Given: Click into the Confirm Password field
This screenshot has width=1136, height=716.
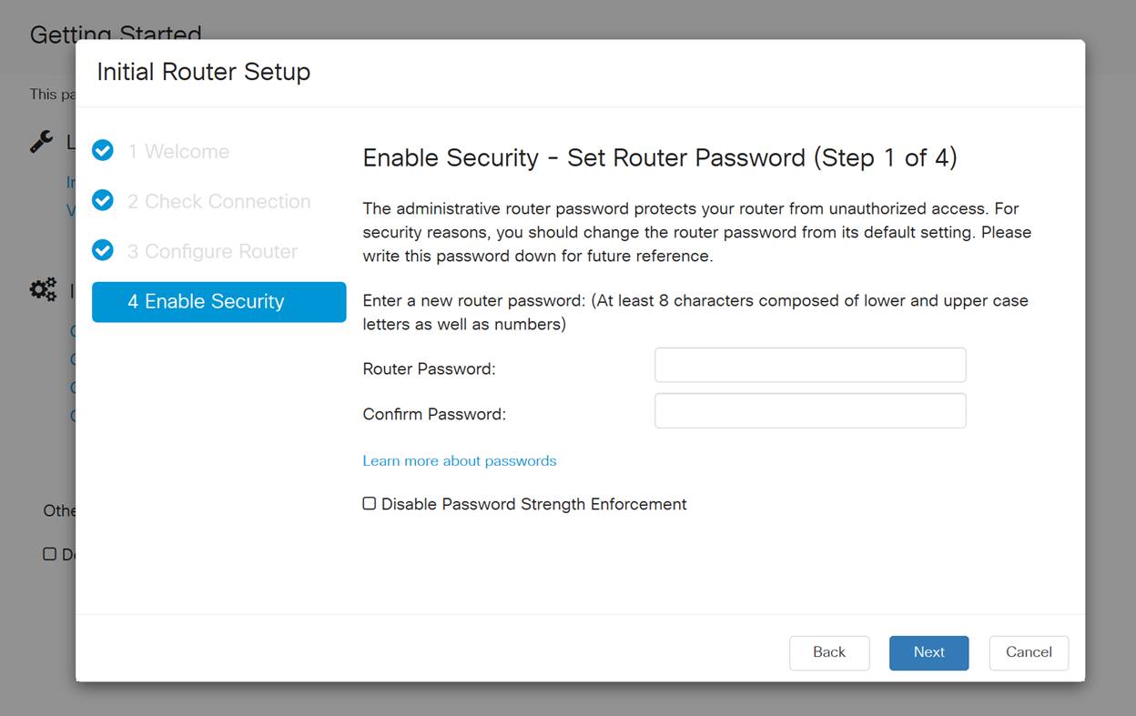Looking at the screenshot, I should 809,410.
